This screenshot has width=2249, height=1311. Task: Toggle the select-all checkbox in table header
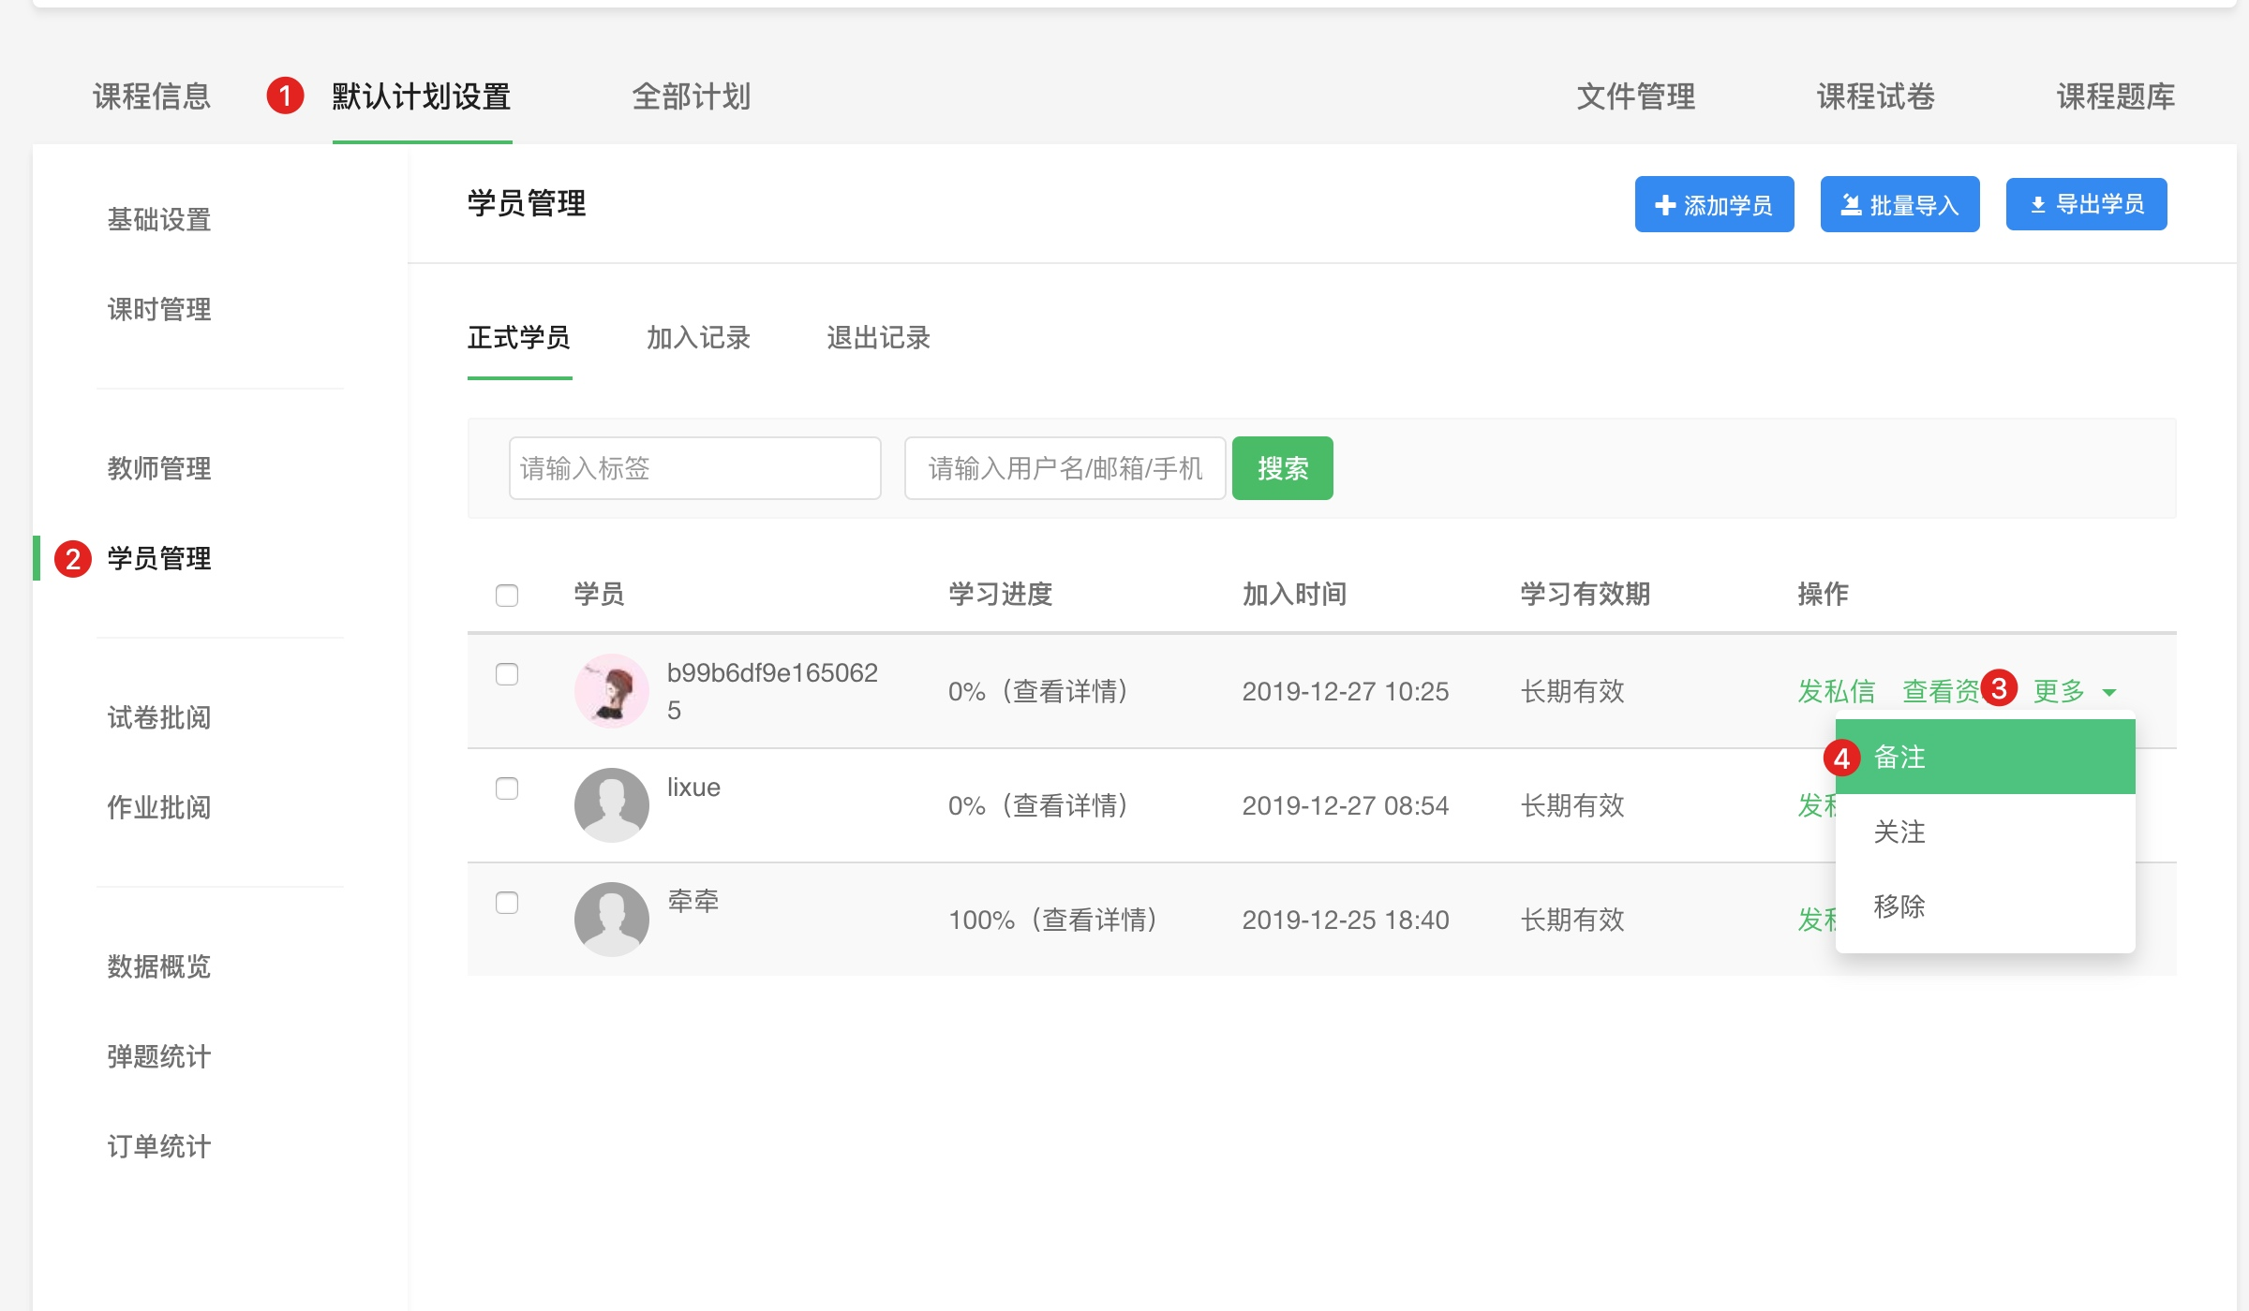click(507, 596)
